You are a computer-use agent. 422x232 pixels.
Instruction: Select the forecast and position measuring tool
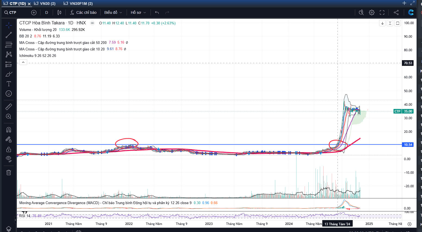[x=9, y=64]
